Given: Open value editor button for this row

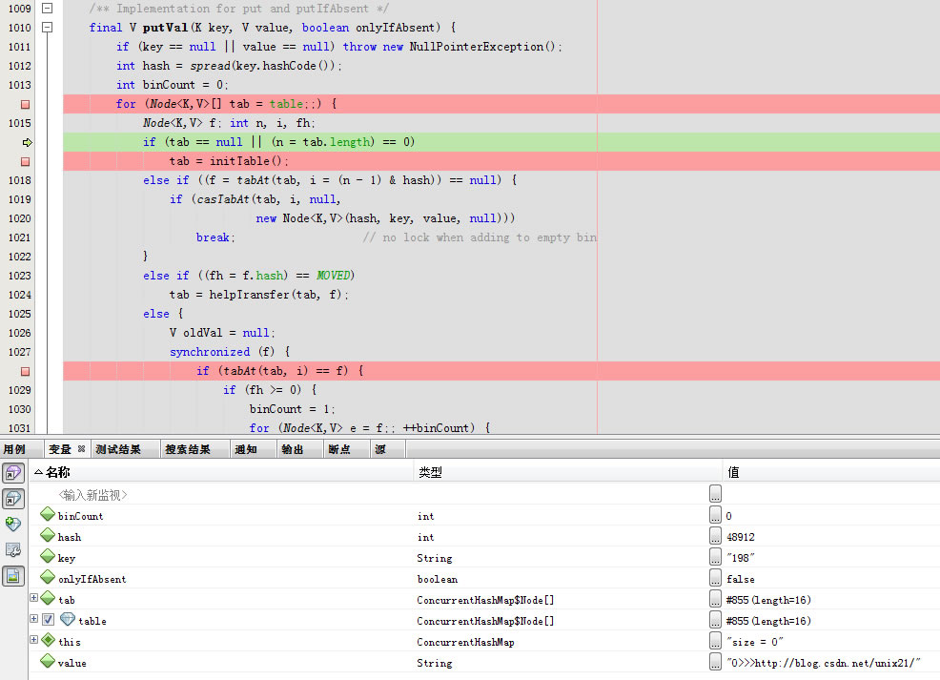Looking at the screenshot, I should (x=715, y=641).
